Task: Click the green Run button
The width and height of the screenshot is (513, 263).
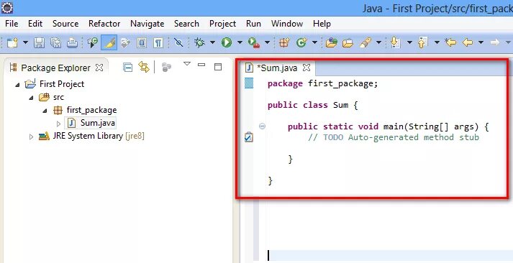Action: point(227,43)
